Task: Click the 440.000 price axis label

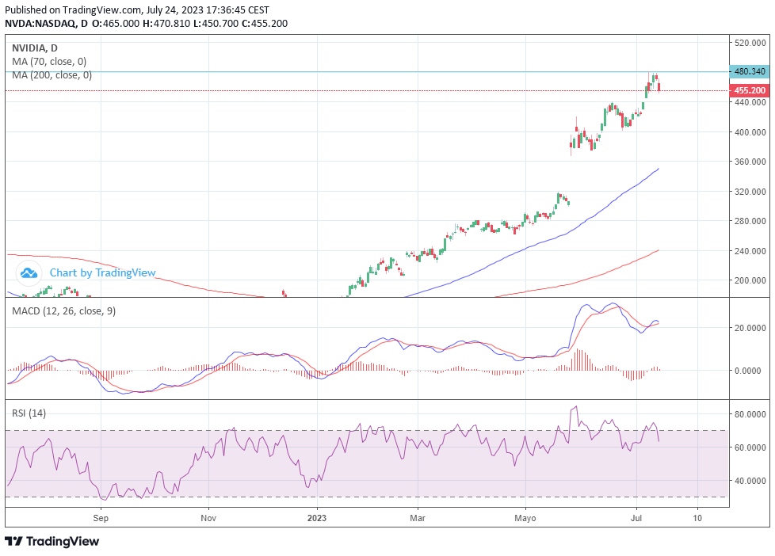Action: 750,102
